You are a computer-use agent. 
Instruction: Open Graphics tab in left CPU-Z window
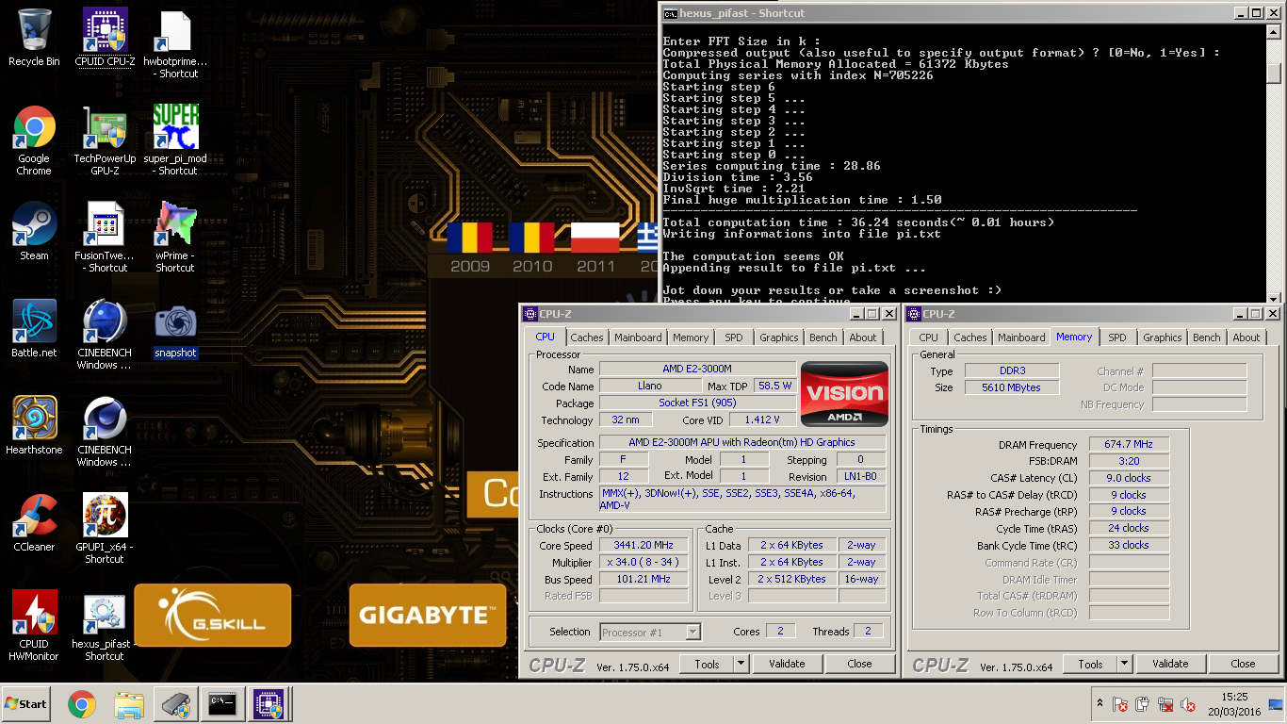tap(779, 337)
